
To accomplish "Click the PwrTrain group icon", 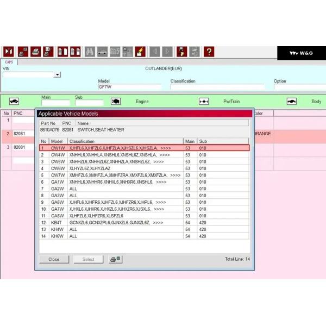I will [204, 101].
